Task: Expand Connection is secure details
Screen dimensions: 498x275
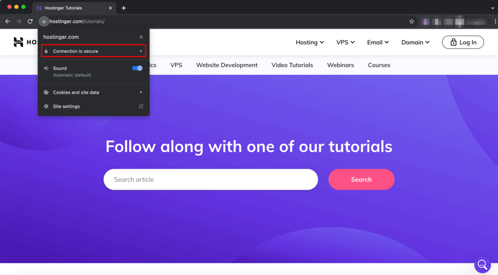Action: coord(93,51)
